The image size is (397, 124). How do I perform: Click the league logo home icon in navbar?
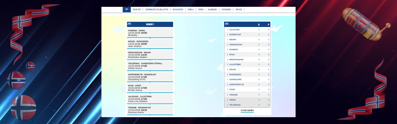[x=127, y=10]
